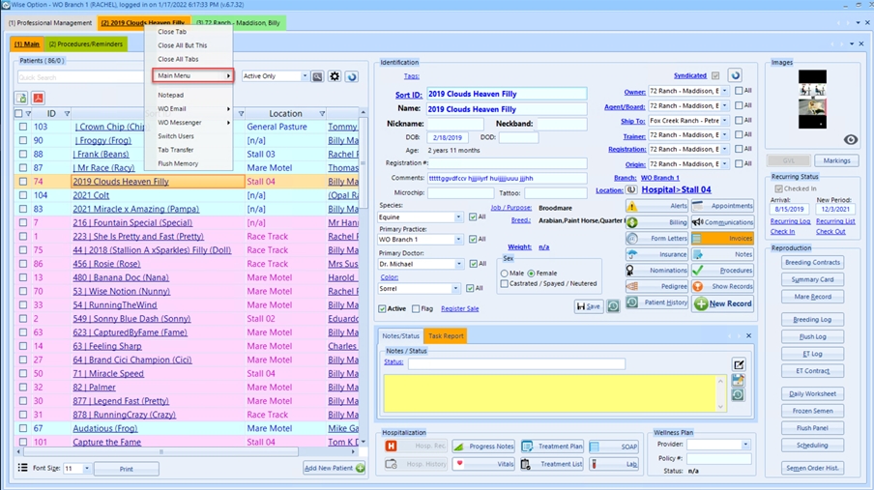Toggle the Flag checkbox
The width and height of the screenshot is (874, 490).
click(x=416, y=309)
